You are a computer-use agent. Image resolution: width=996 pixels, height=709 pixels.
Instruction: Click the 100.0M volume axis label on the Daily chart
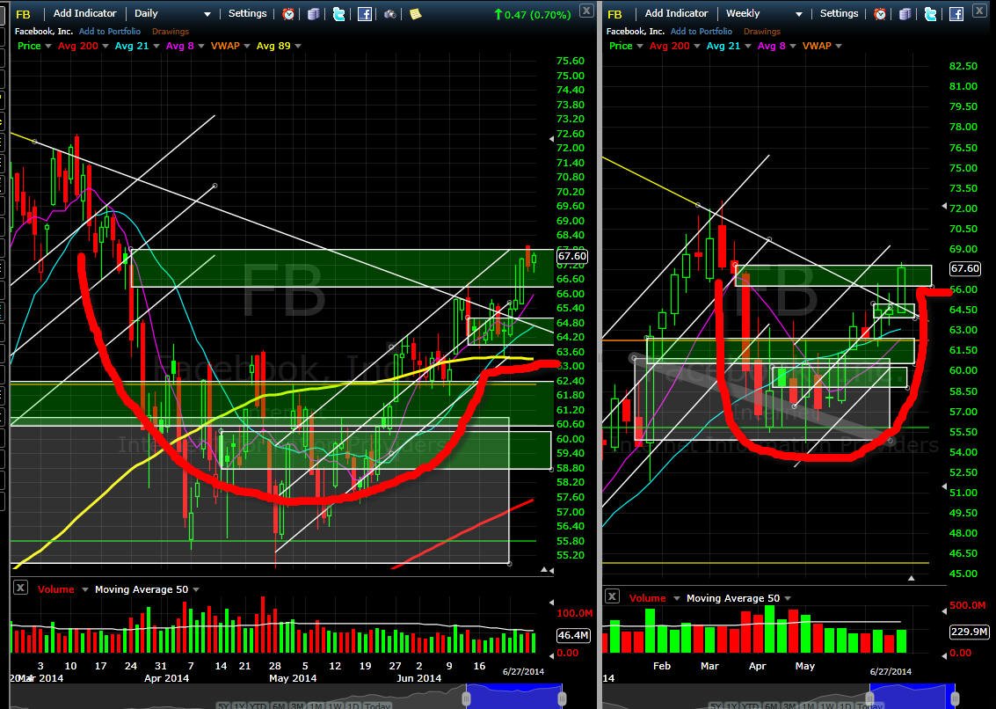point(575,613)
